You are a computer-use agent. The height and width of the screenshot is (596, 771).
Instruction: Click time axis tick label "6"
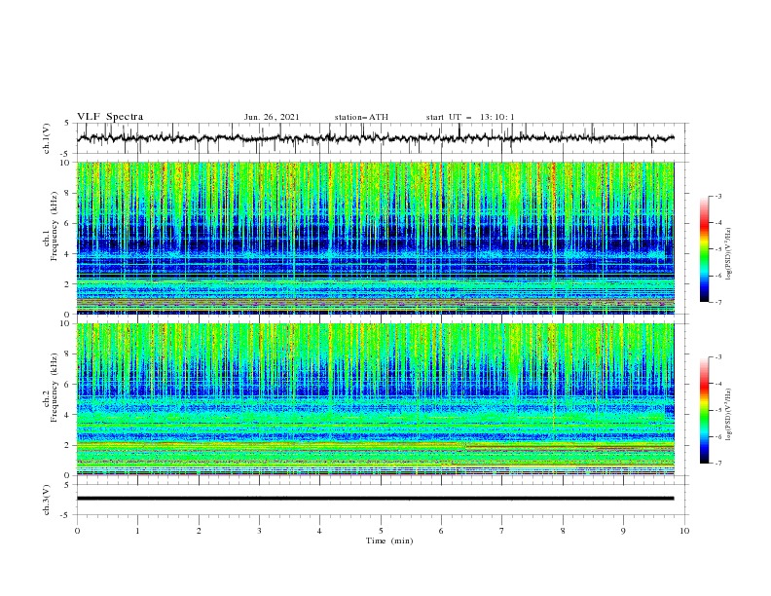(x=441, y=531)
